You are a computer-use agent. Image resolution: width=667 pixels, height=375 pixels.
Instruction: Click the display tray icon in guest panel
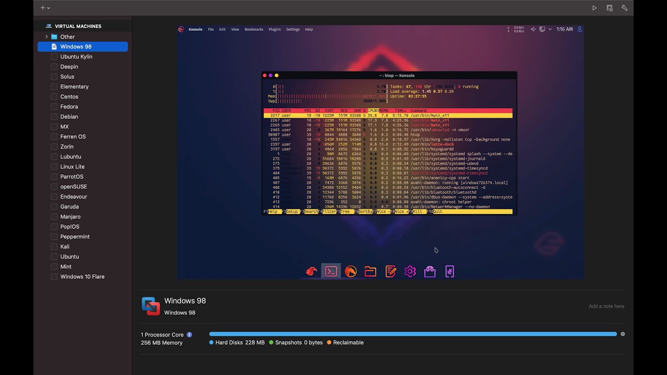pyautogui.click(x=542, y=29)
